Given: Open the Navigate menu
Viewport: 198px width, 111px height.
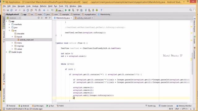Looking at the screenshot, I should [x=21, y=6].
